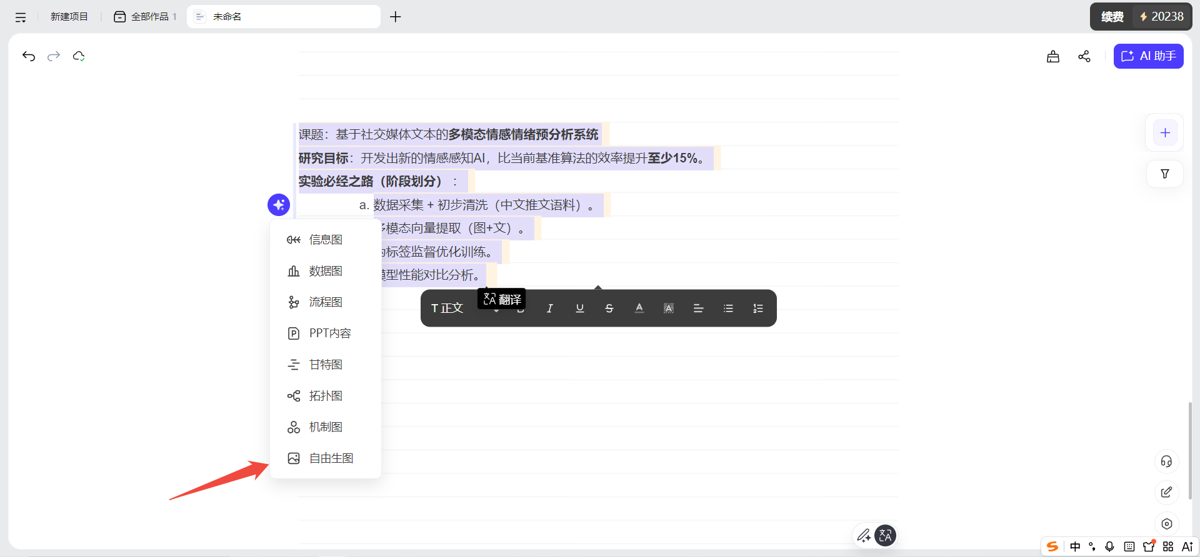Click the round translate icon at bottom
1200x557 pixels.
885,535
